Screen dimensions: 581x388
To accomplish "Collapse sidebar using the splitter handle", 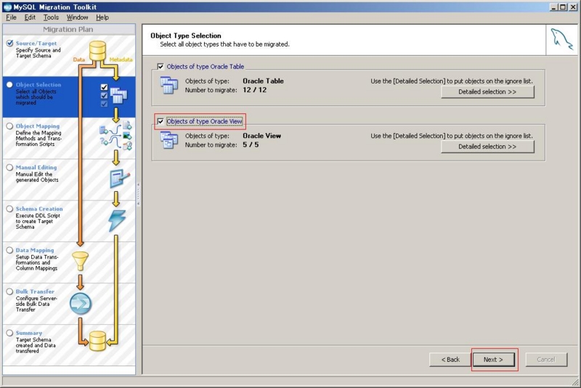I will tap(138, 194).
